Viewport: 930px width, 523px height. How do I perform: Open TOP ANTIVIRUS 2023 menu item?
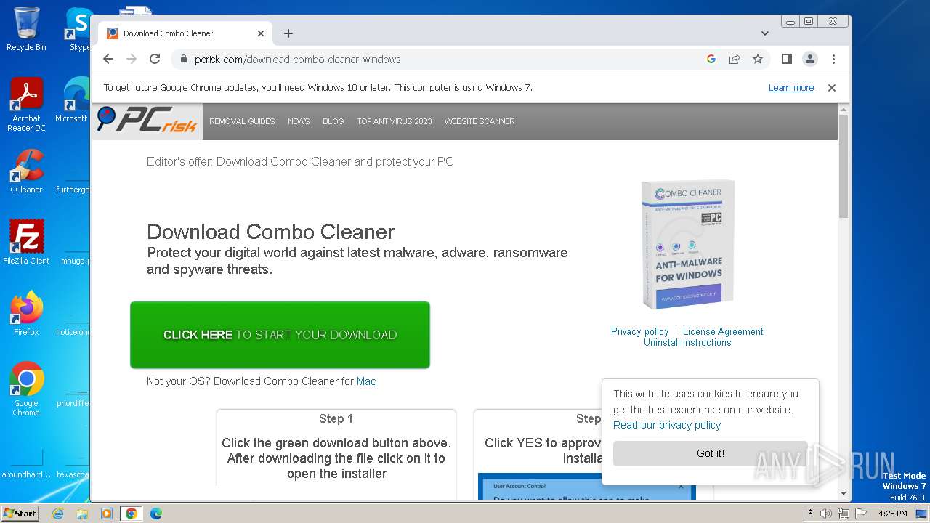pos(395,121)
